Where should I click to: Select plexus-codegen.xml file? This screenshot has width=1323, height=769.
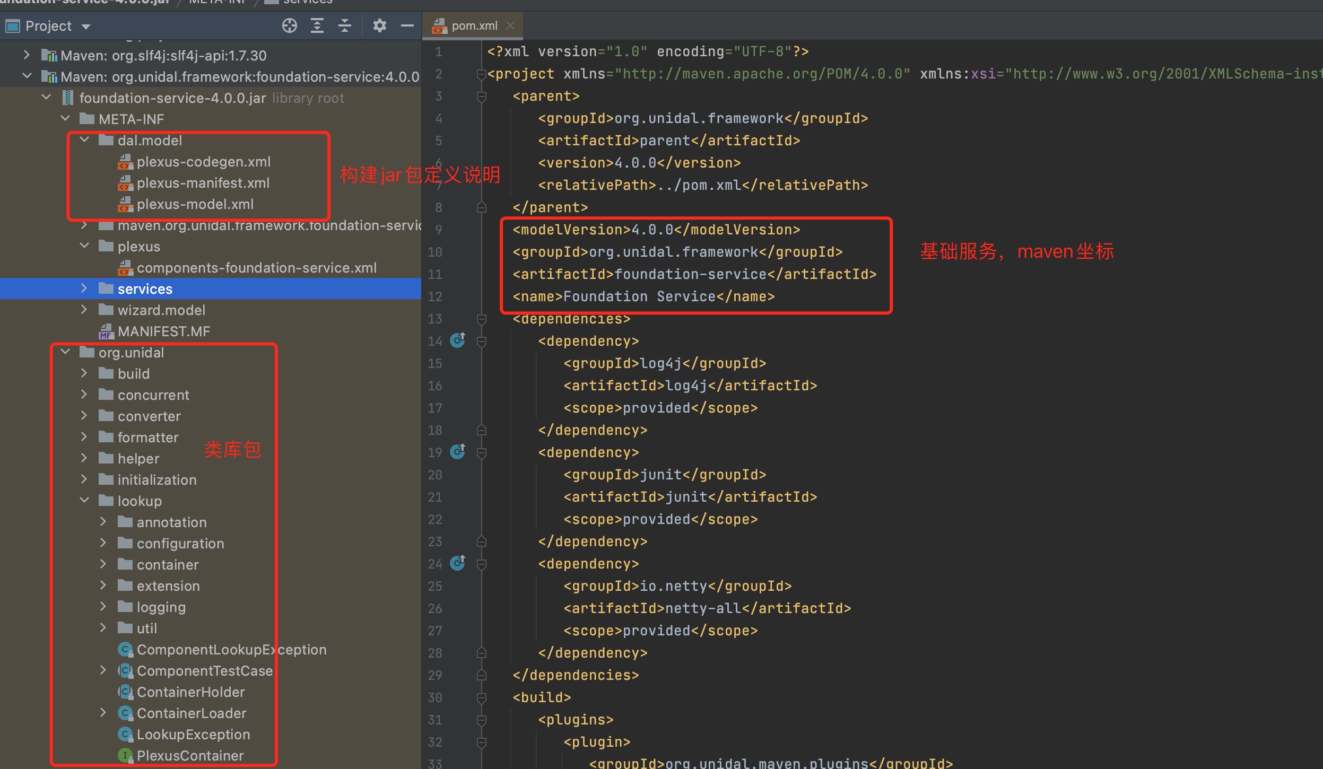point(203,162)
